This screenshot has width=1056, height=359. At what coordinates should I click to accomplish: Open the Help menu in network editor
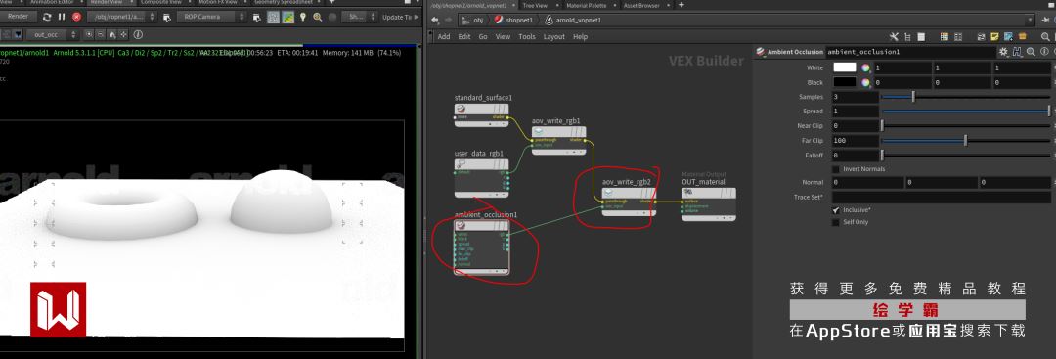580,37
